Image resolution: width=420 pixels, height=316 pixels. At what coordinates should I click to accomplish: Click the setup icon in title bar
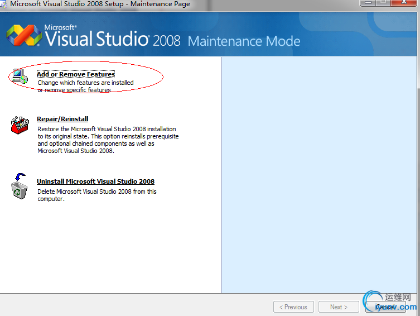[x=3, y=4]
